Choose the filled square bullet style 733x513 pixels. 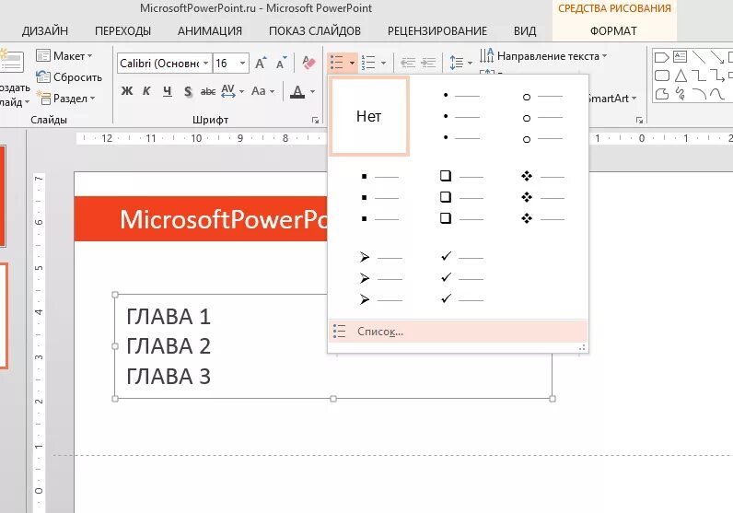point(378,197)
